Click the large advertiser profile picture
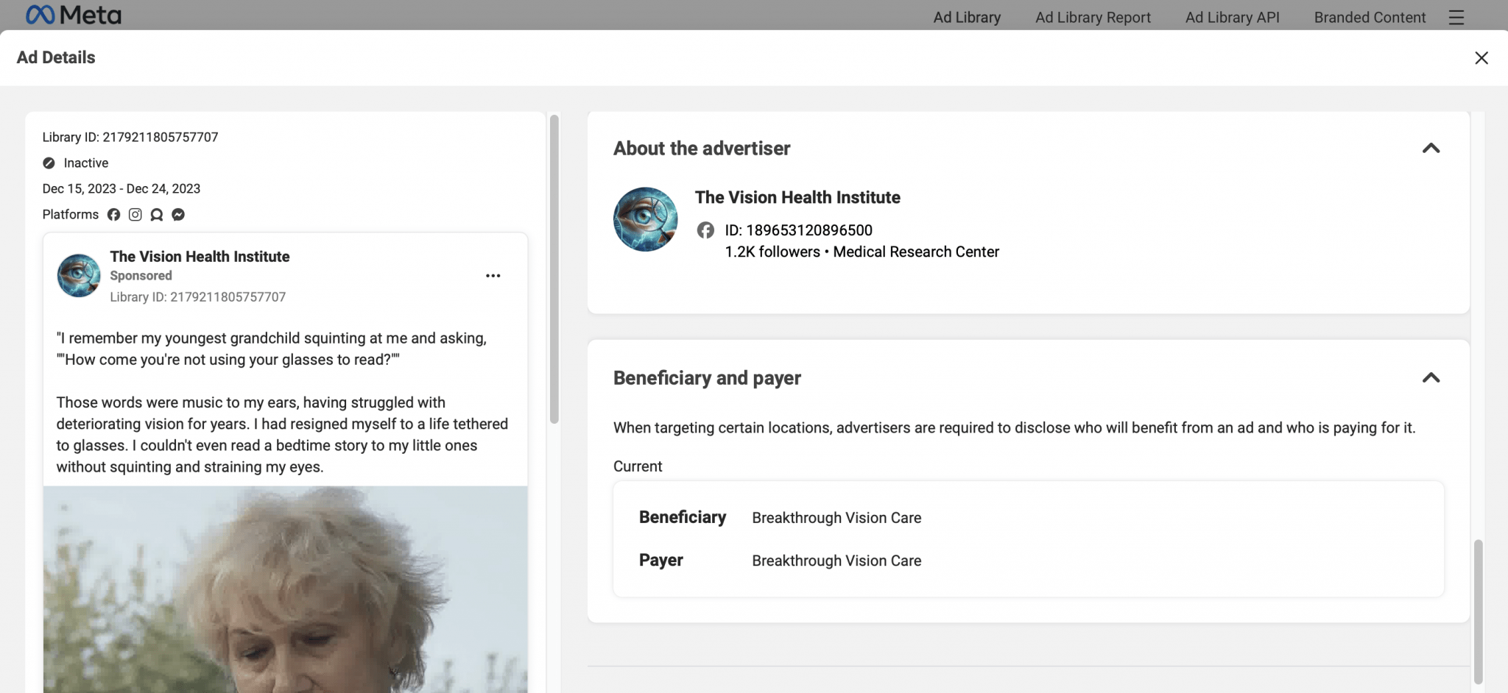 [645, 219]
